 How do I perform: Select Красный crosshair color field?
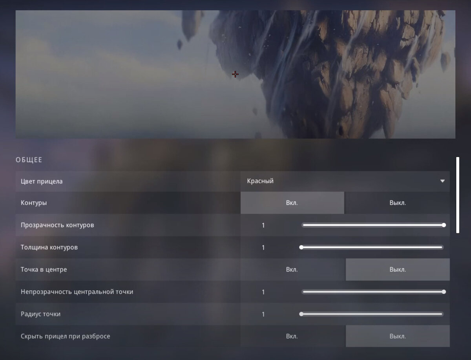point(345,181)
